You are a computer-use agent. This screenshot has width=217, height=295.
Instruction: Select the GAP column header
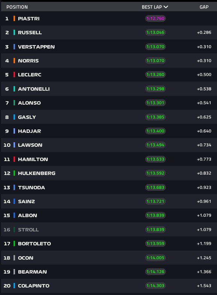click(204, 7)
